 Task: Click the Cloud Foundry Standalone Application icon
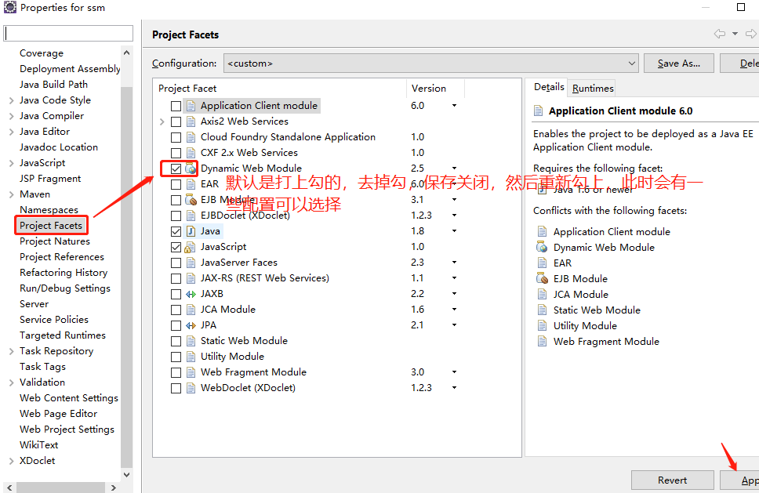pyautogui.click(x=191, y=137)
